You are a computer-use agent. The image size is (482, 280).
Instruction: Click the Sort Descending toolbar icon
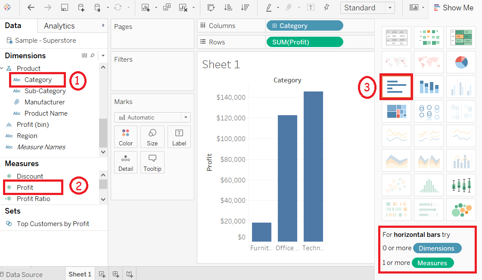(245, 7)
